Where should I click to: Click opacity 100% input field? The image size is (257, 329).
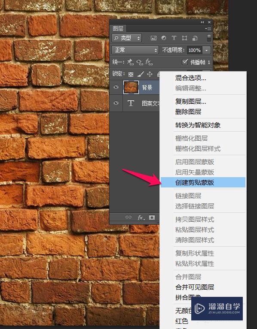tap(195, 50)
